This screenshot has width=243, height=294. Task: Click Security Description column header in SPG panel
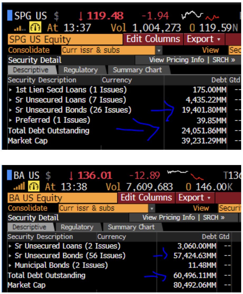(x=42, y=80)
